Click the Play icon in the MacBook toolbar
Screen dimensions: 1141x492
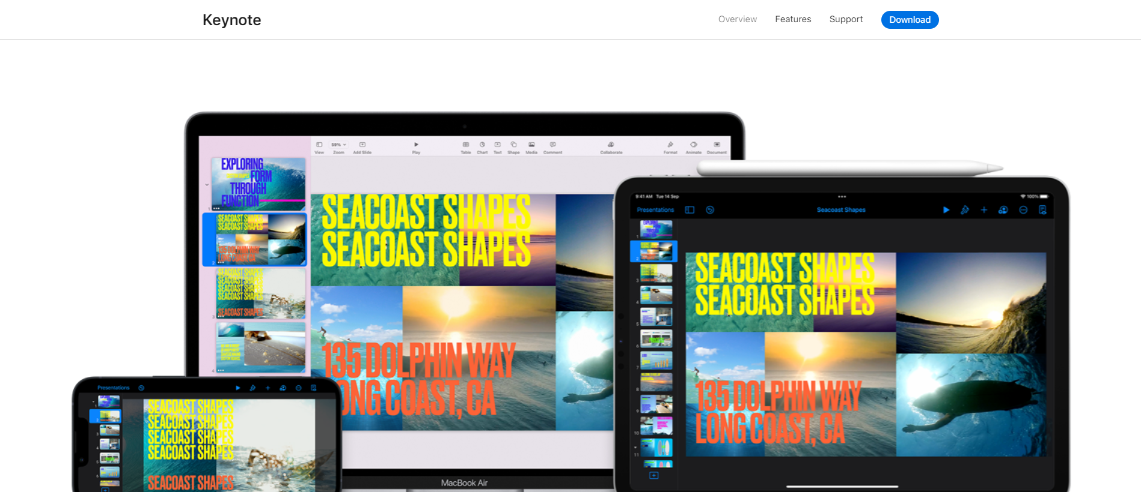click(416, 145)
